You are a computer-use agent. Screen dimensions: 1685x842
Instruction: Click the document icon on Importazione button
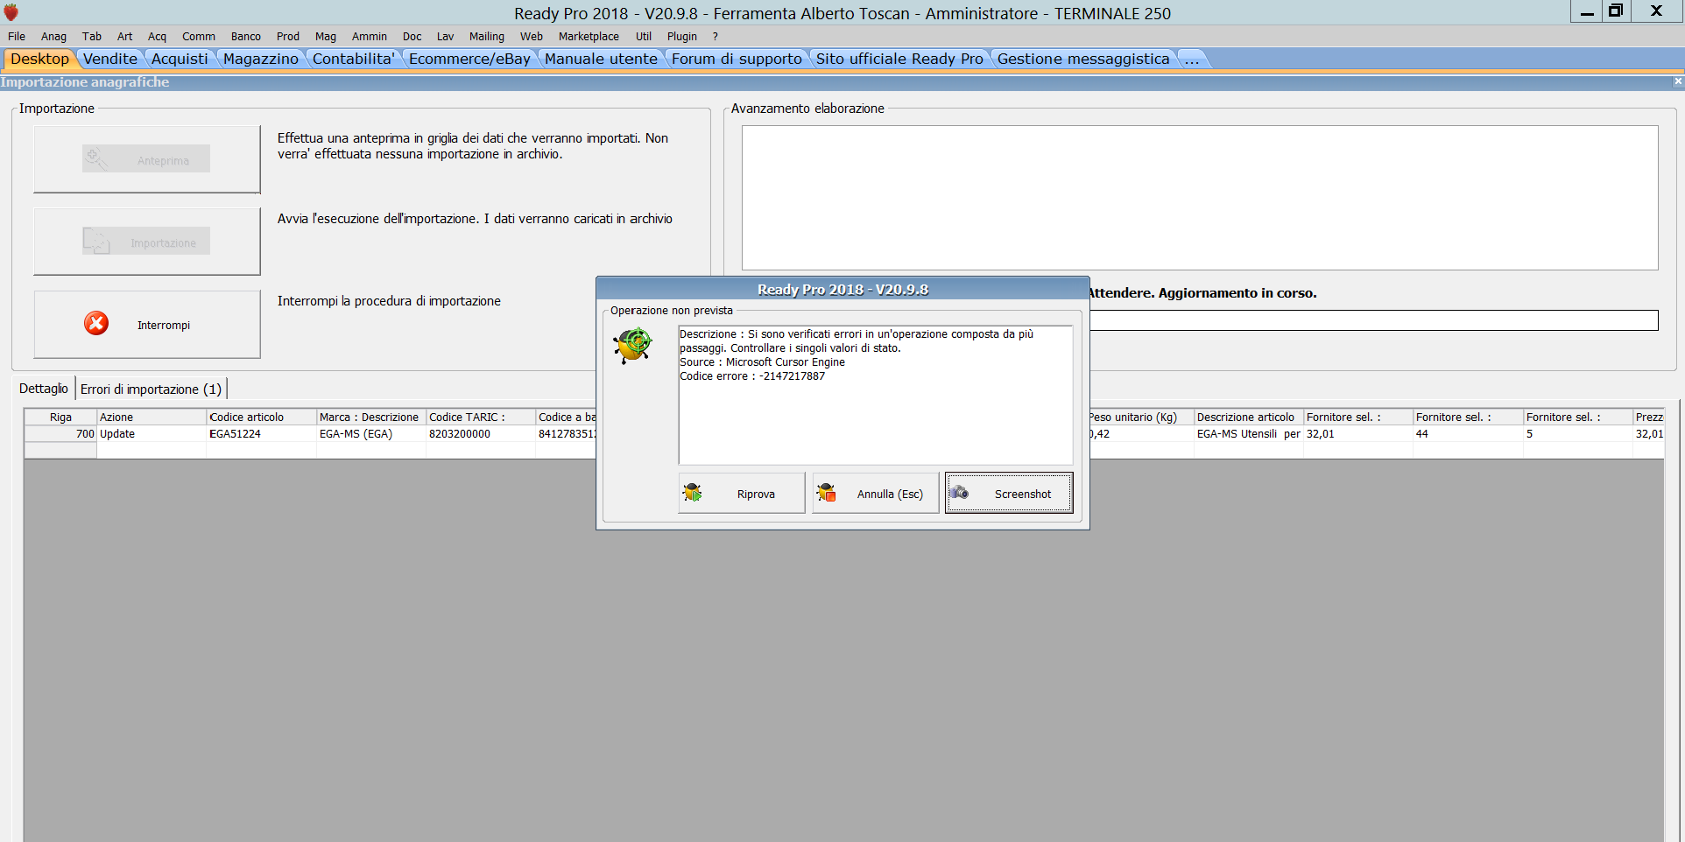click(x=96, y=242)
